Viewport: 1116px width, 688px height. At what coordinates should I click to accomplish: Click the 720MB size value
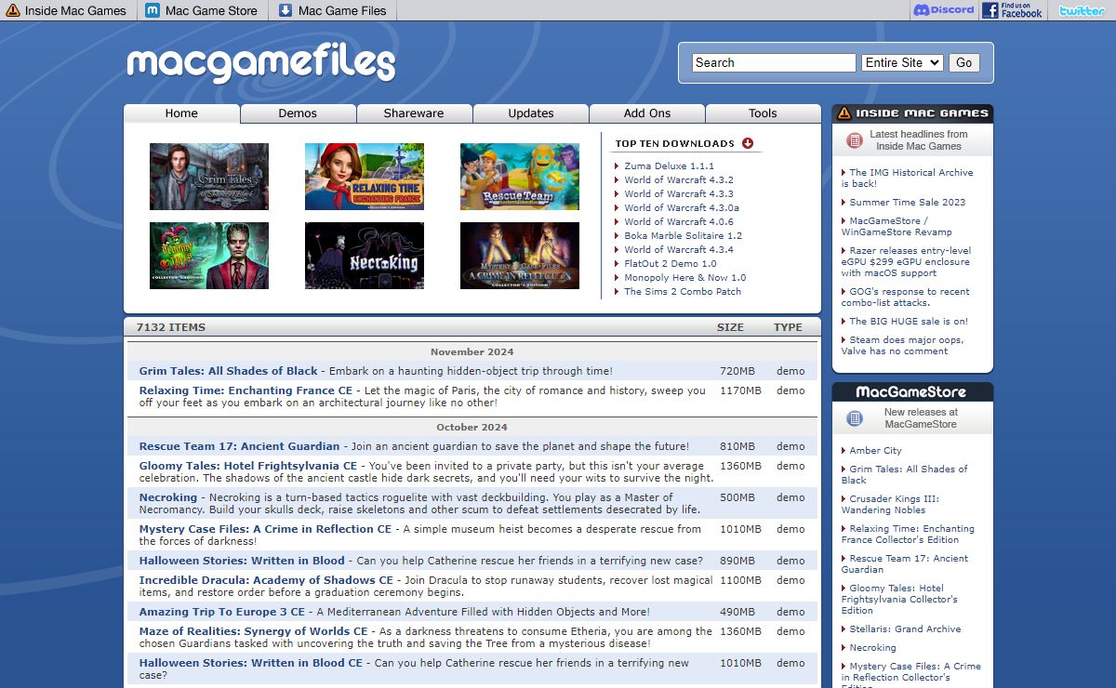(x=737, y=371)
